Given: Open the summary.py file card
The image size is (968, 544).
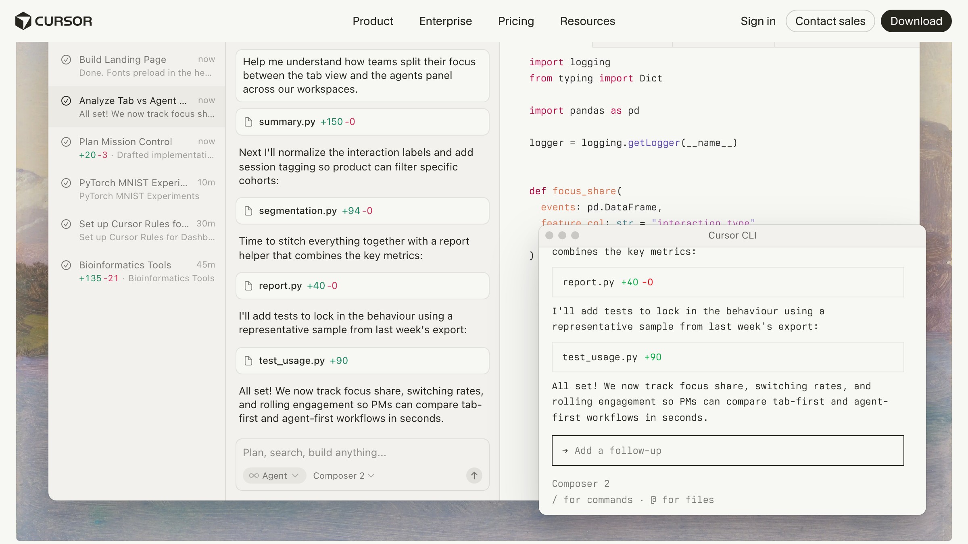Looking at the screenshot, I should [362, 122].
